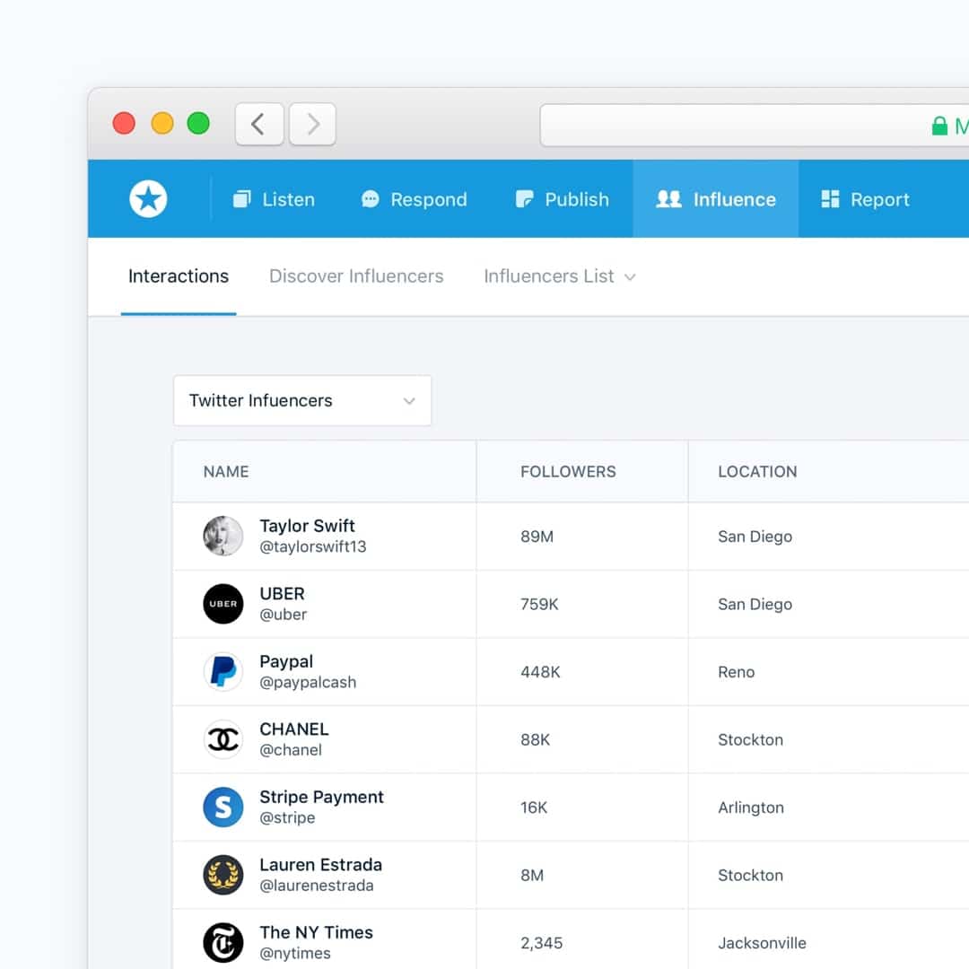Click the 759K followers value

coord(539,605)
